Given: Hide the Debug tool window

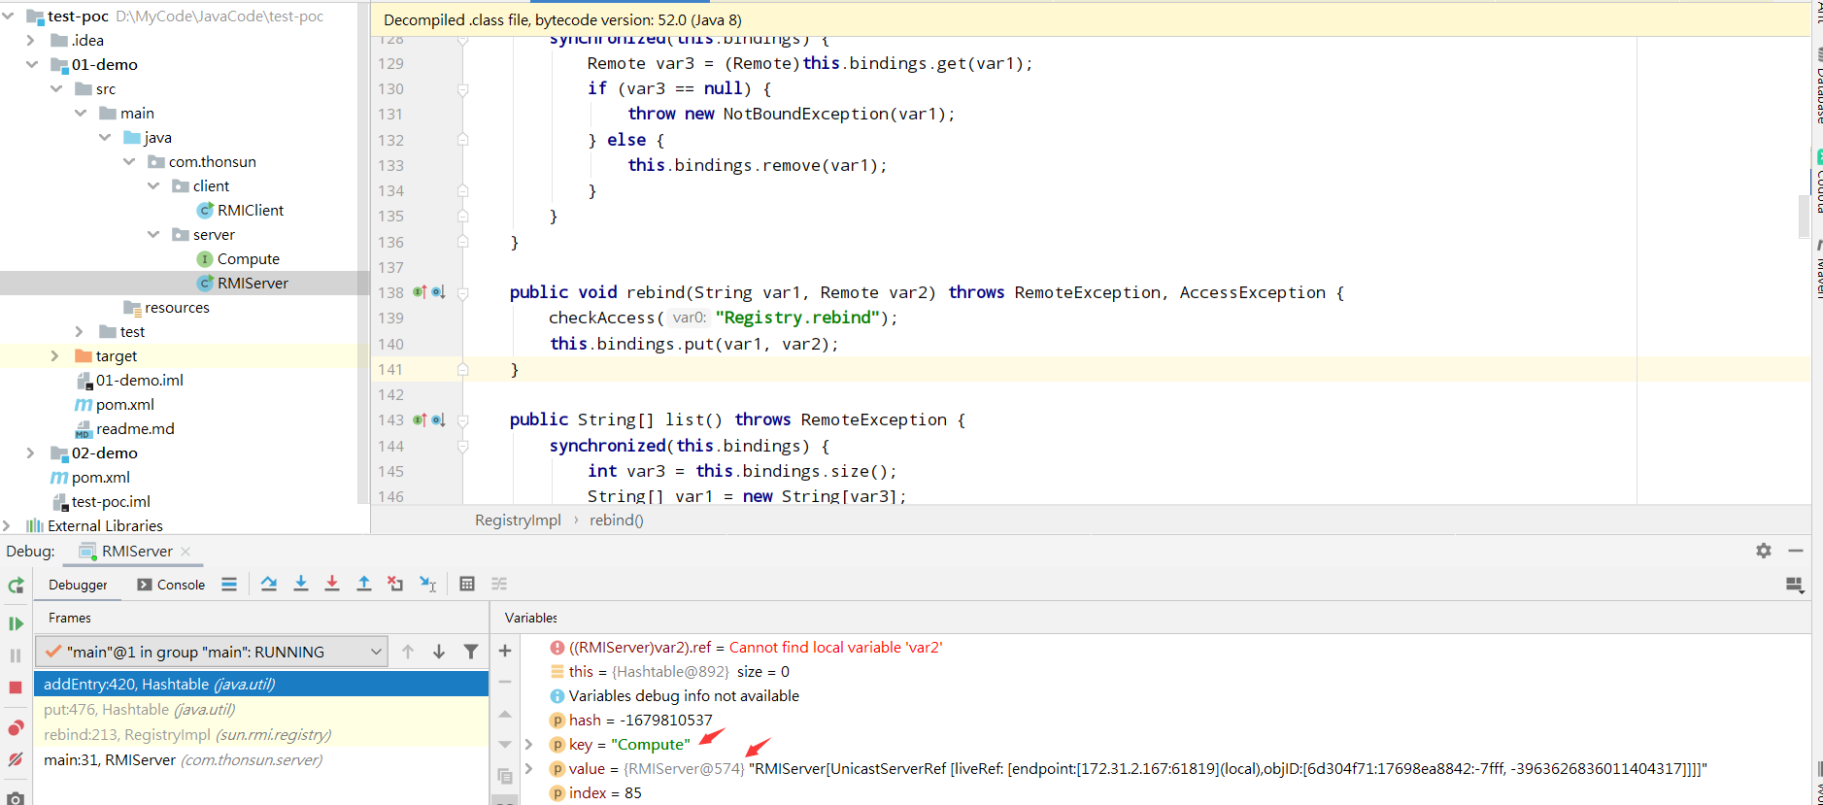Looking at the screenshot, I should (x=1796, y=551).
